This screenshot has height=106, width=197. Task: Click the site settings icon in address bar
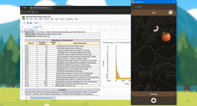[37, 12]
